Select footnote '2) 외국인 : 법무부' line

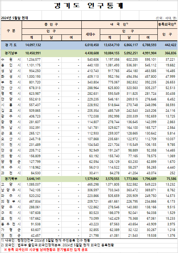tap(58, 245)
